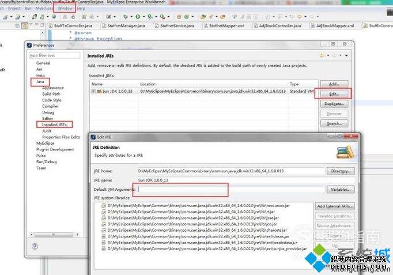393x275 pixels.
Task: Click the Add... button in Installed JREs
Action: click(x=334, y=84)
